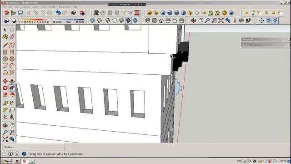Click the Print icon in top toolbar
This screenshot has height=164, width=291.
pos(74,13)
